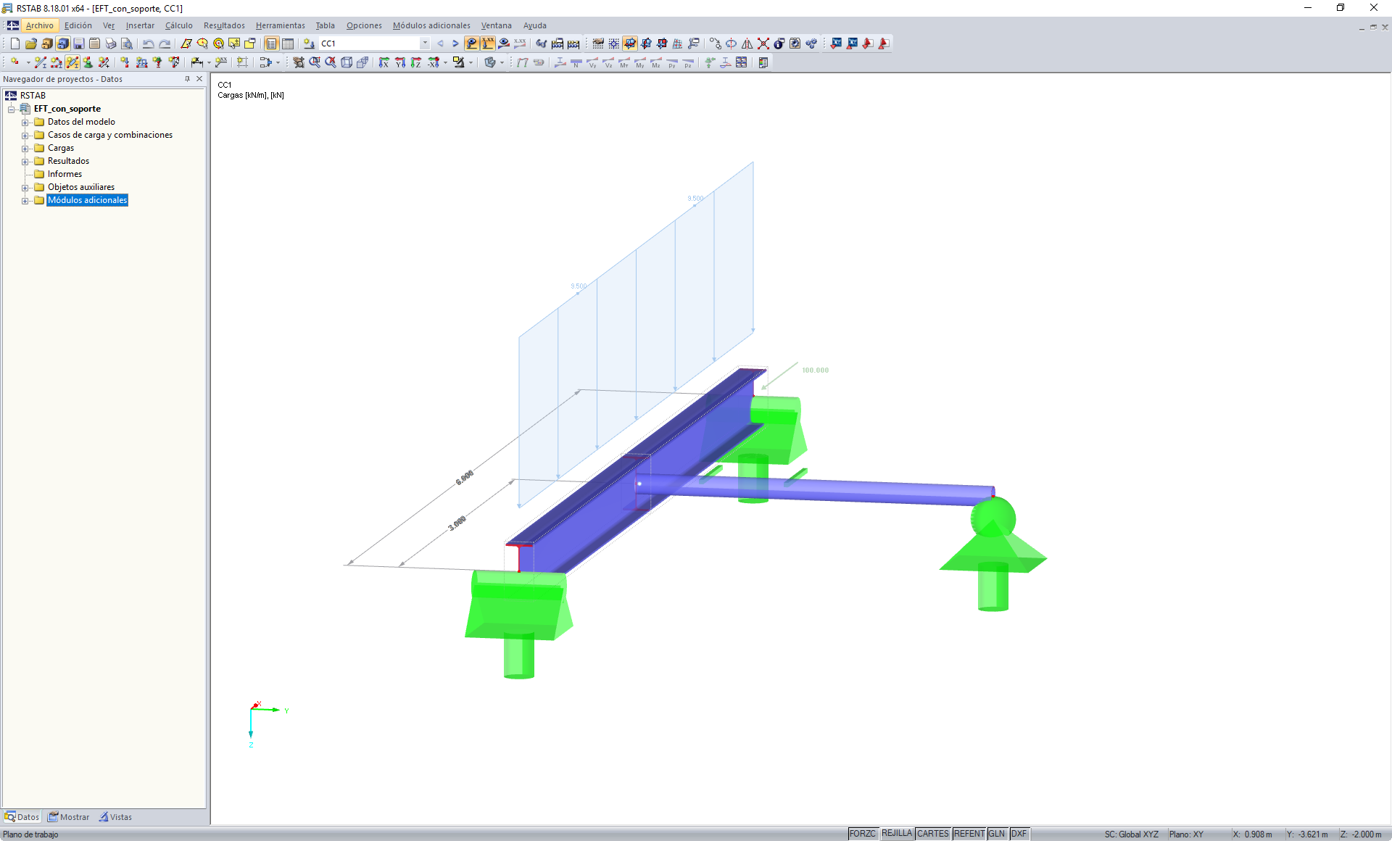The image size is (1392, 841).
Task: Click the table view icon
Action: point(288,43)
